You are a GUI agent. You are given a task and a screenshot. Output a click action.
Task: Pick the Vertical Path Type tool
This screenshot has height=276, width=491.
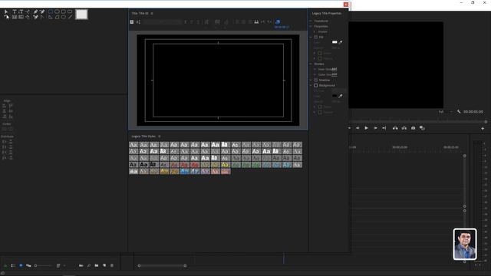[x=28, y=17]
